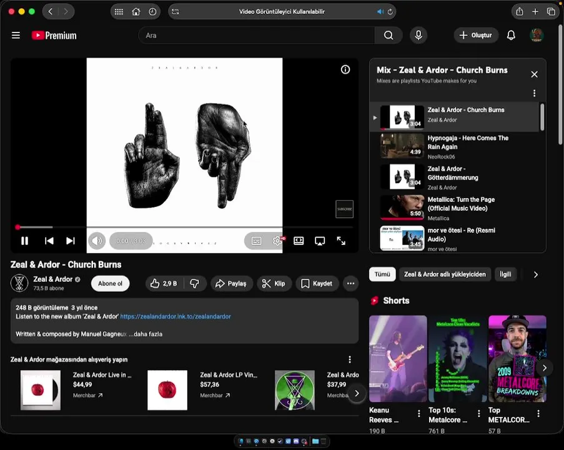Open Keanu Reeves short options menu
This screenshot has width=564, height=450.
click(x=418, y=414)
